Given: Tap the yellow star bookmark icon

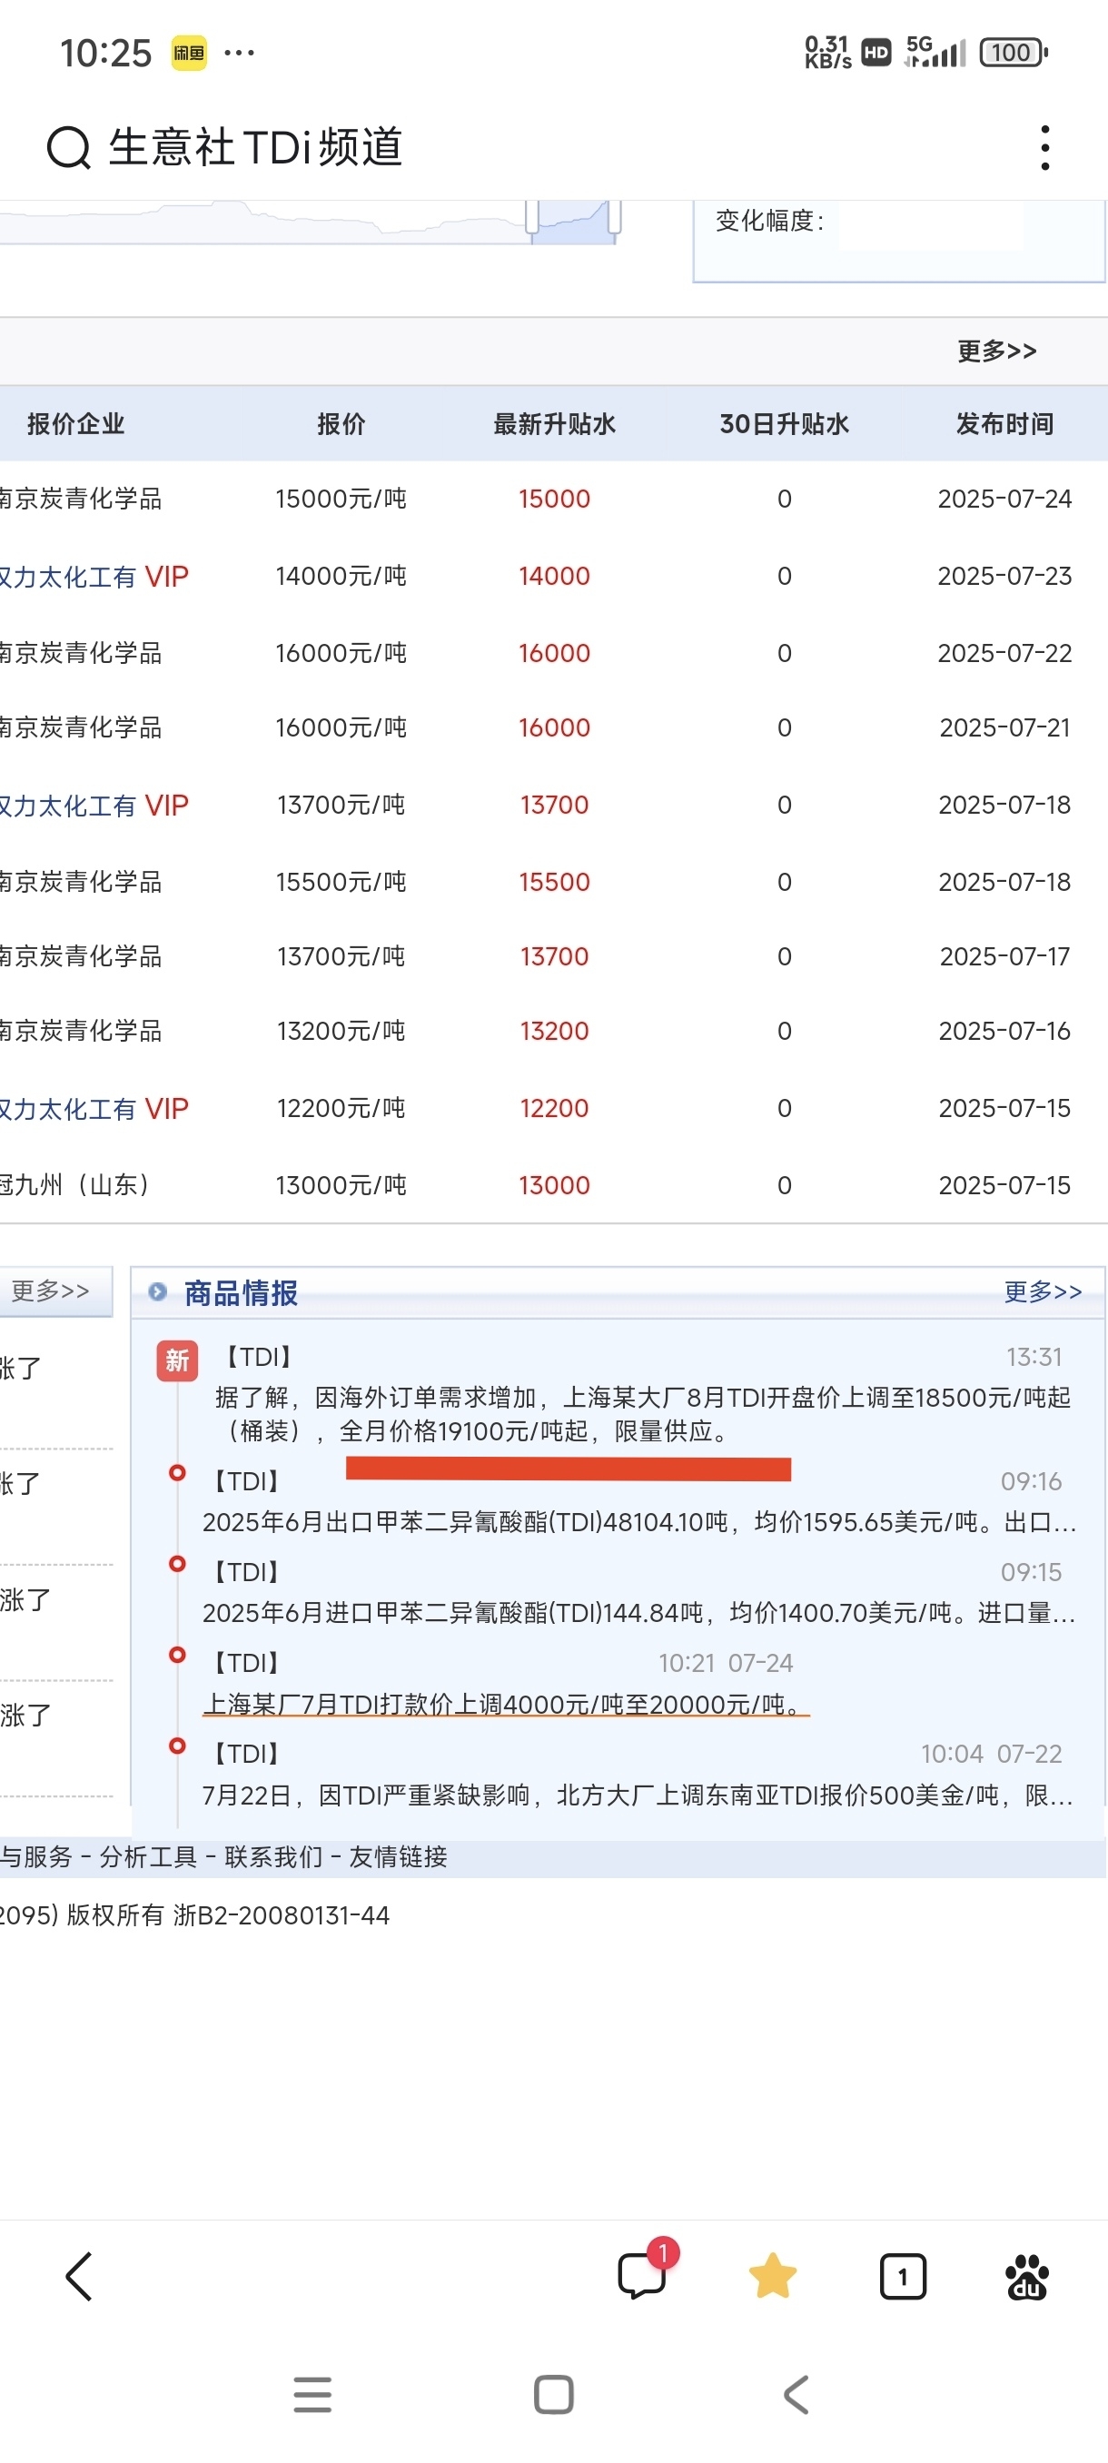Looking at the screenshot, I should tap(773, 2276).
